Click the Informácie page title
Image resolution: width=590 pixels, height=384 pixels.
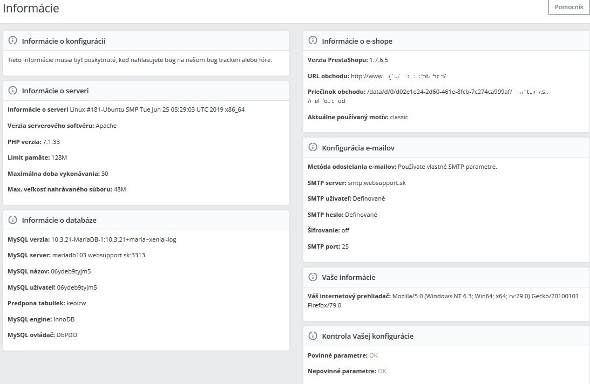(31, 9)
